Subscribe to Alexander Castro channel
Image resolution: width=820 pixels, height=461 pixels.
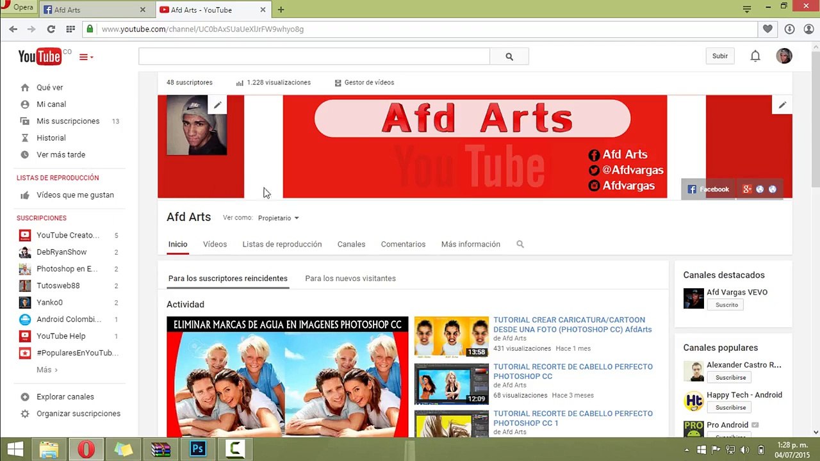730,377
